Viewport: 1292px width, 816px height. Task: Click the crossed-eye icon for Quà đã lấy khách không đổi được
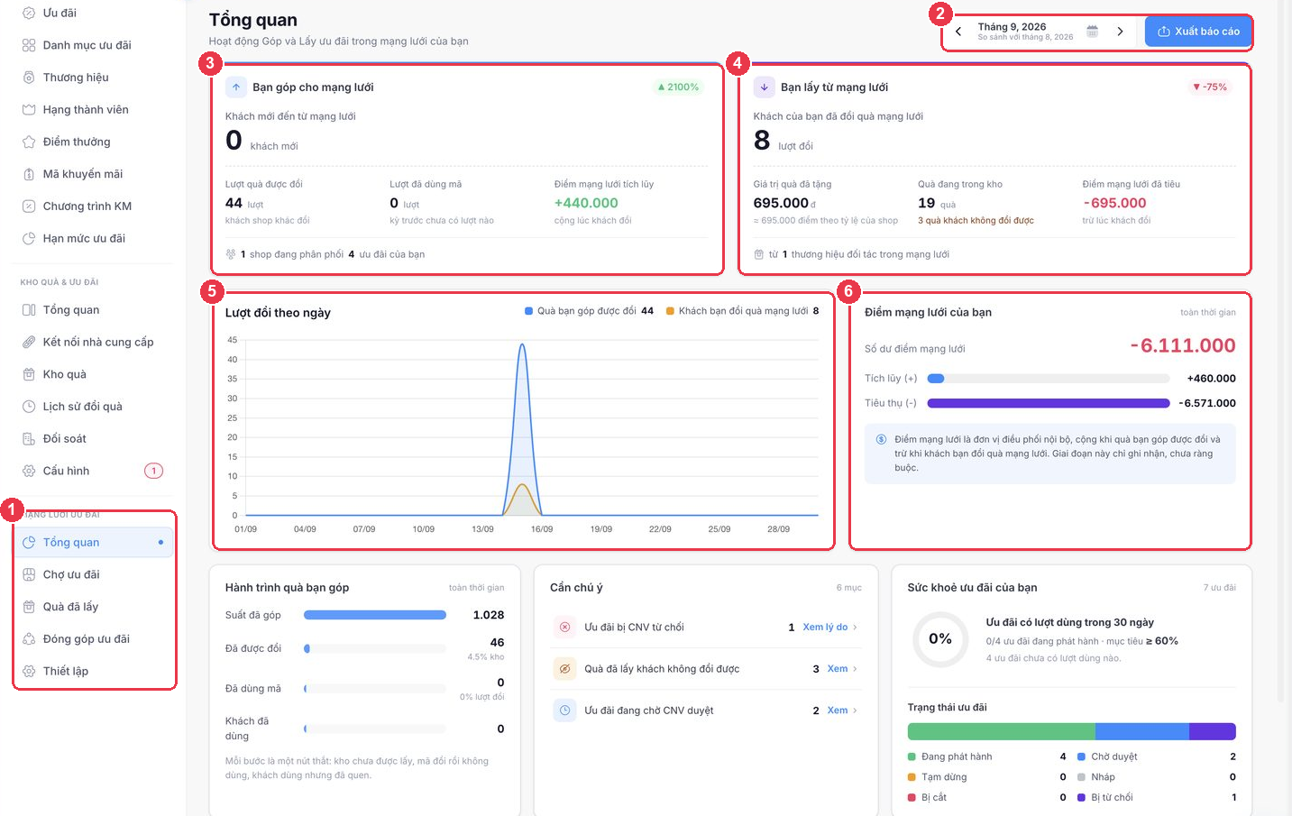[x=564, y=669]
